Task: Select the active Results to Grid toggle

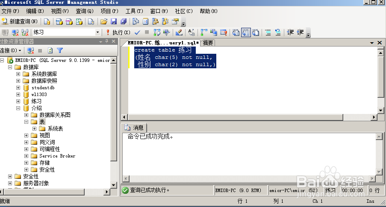Action: pyautogui.click(x=246, y=32)
